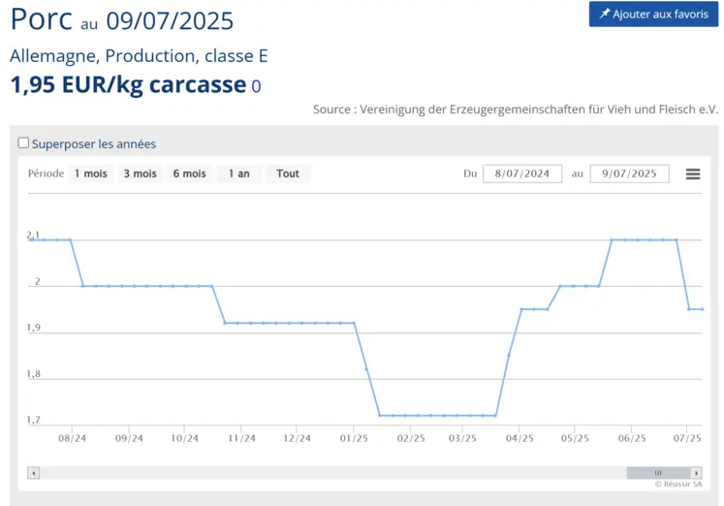
Task: Click the © Réussir SA credit
Action: (678, 484)
